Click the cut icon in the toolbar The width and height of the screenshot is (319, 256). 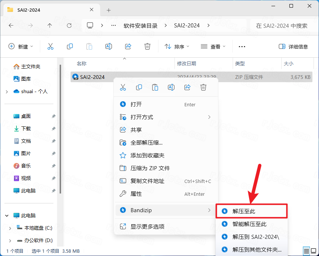pyautogui.click(x=50, y=46)
